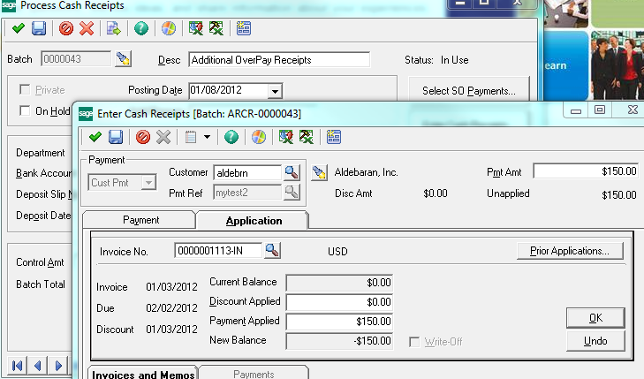
Task: Click into the Payment Applied amount field
Action: [x=339, y=321]
